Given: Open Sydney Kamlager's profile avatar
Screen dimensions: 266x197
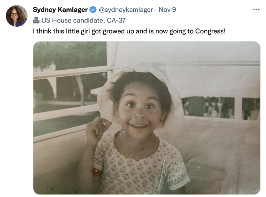Looking at the screenshot, I should [17, 16].
